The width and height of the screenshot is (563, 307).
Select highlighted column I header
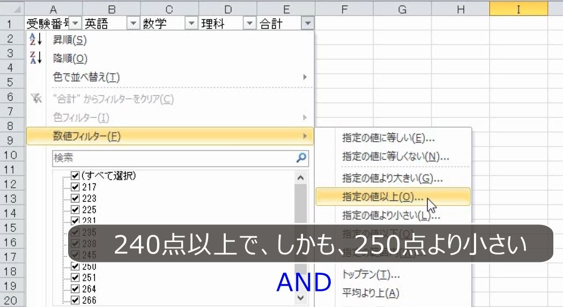(x=519, y=9)
